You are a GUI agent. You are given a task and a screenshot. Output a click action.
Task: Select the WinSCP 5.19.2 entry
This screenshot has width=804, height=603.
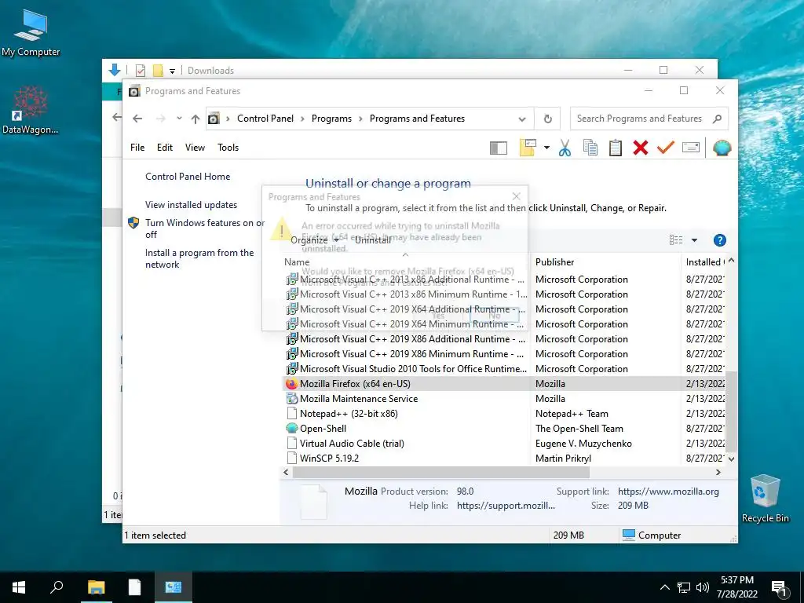329,458
